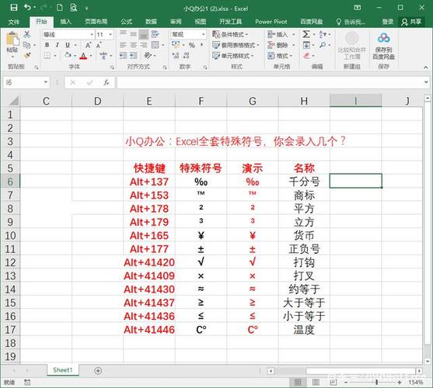The image size is (433, 388).
Task: Switch to 数据 ribbon tab
Action: click(151, 22)
